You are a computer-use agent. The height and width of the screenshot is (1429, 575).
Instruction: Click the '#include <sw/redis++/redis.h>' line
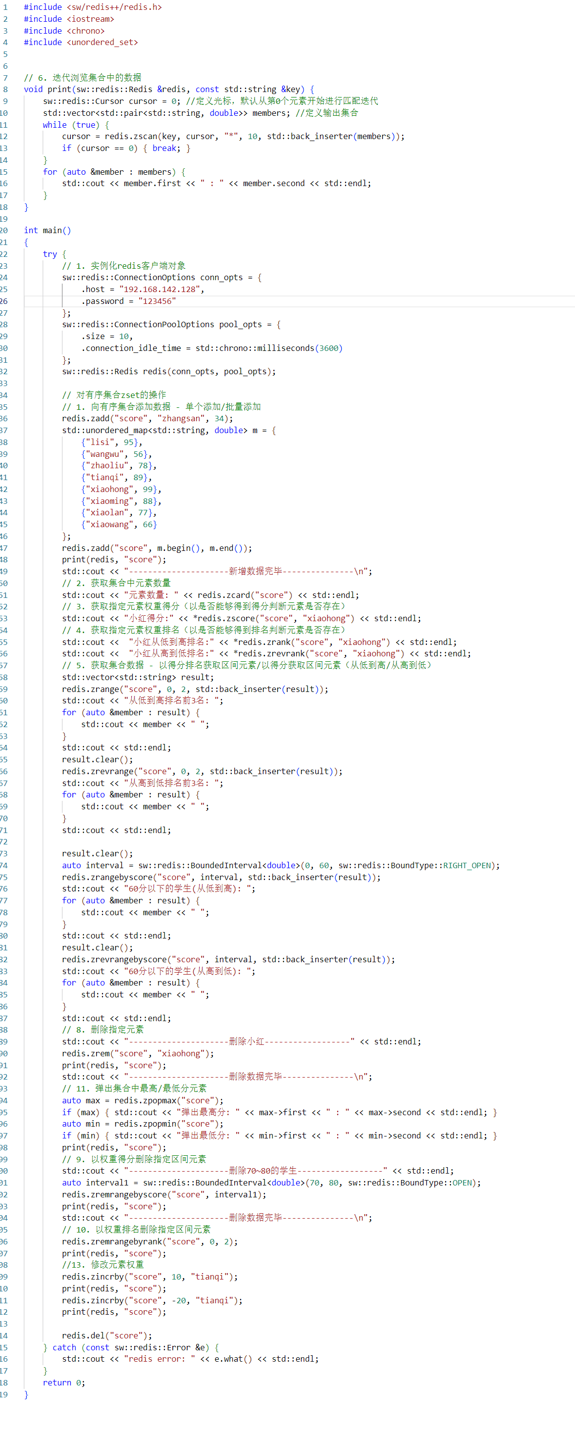93,7
